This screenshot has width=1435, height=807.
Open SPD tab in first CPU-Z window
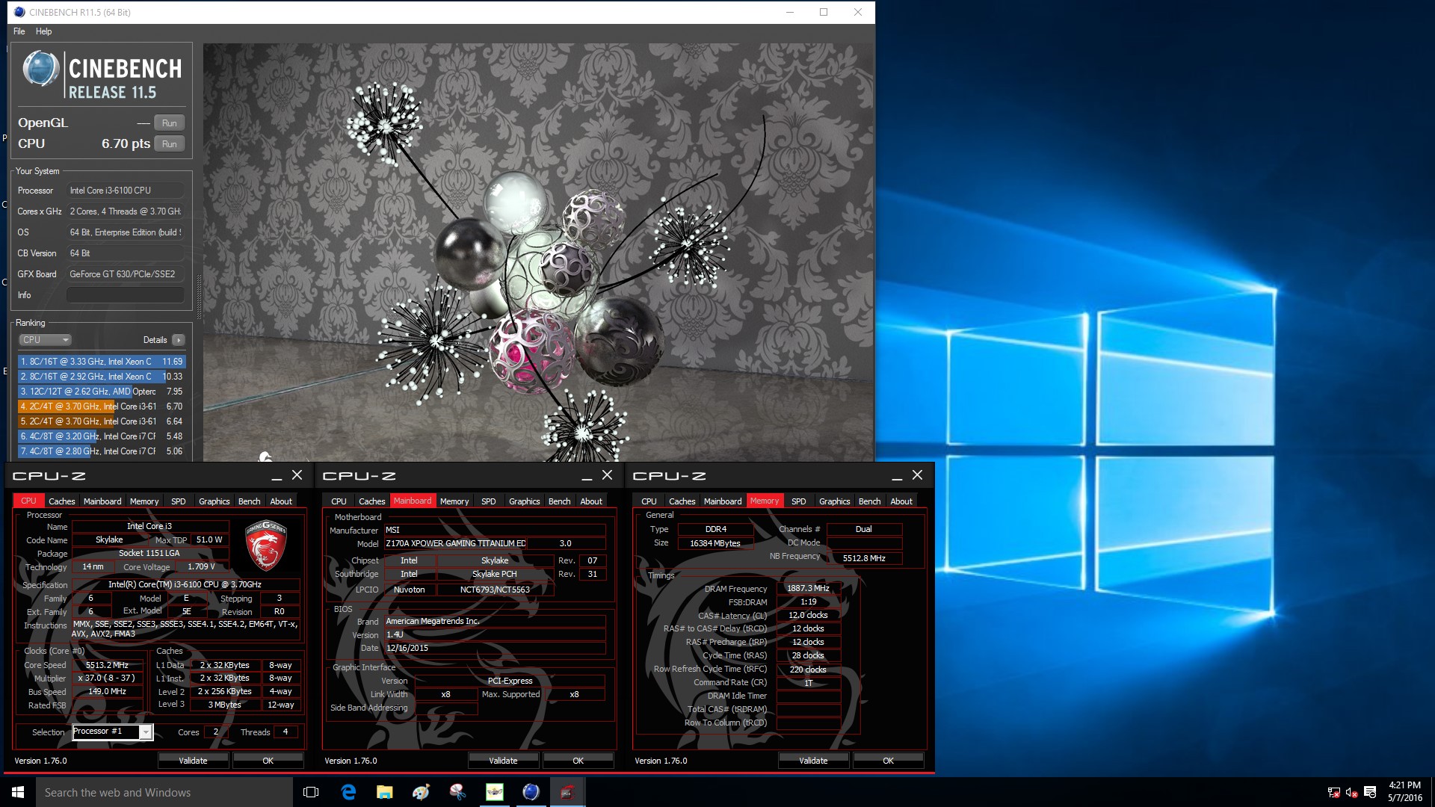179,501
